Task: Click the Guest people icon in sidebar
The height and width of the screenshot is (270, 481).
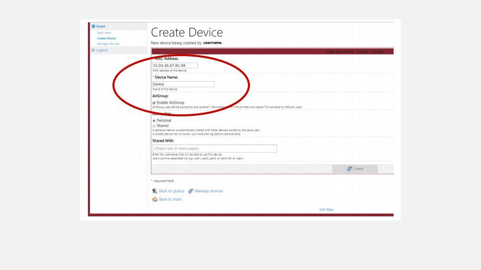Action: pos(93,26)
